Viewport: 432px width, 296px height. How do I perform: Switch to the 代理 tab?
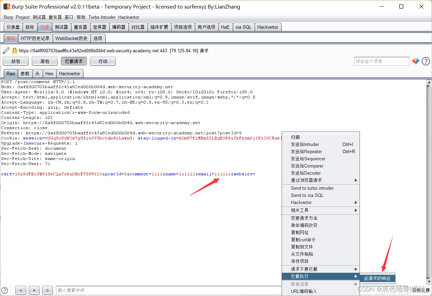point(44,27)
